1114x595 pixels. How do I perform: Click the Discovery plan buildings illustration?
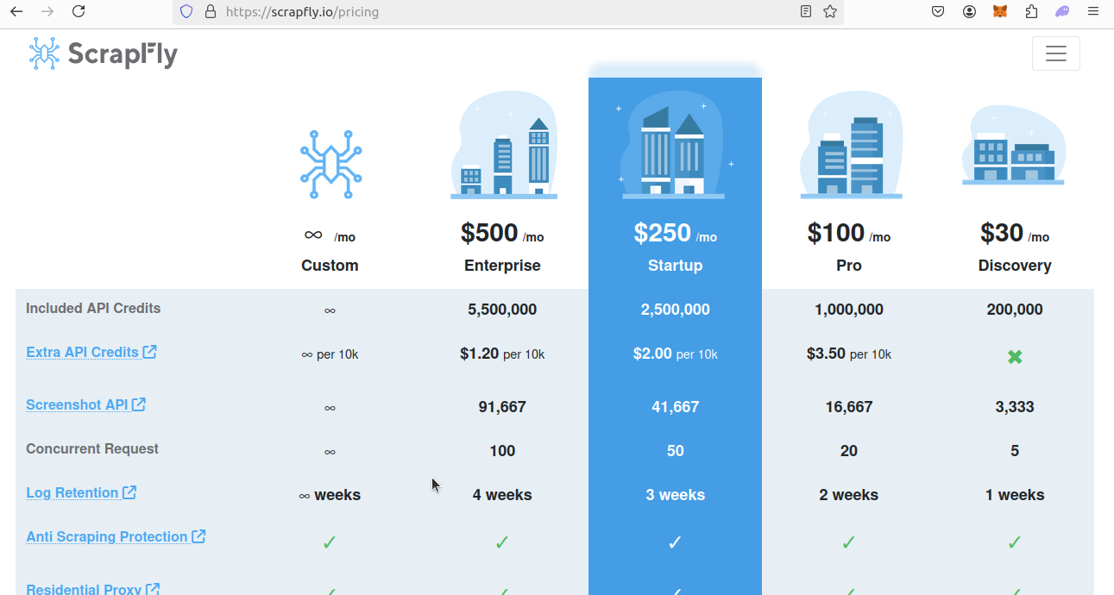[x=1014, y=146]
